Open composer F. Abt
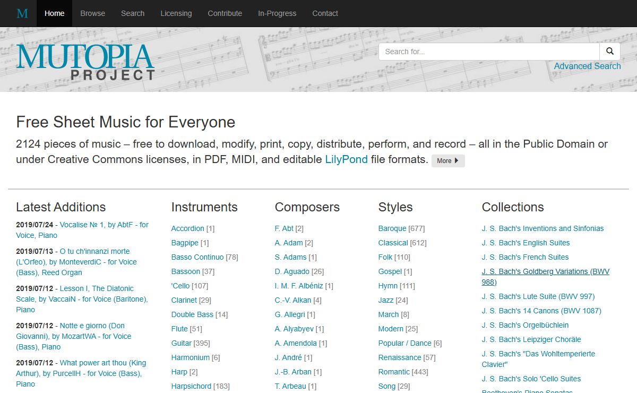This screenshot has height=393, width=637. 284,228
